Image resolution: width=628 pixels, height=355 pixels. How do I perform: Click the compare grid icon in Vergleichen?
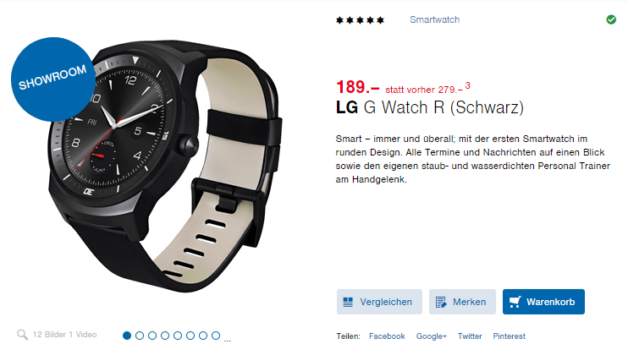pyautogui.click(x=348, y=302)
